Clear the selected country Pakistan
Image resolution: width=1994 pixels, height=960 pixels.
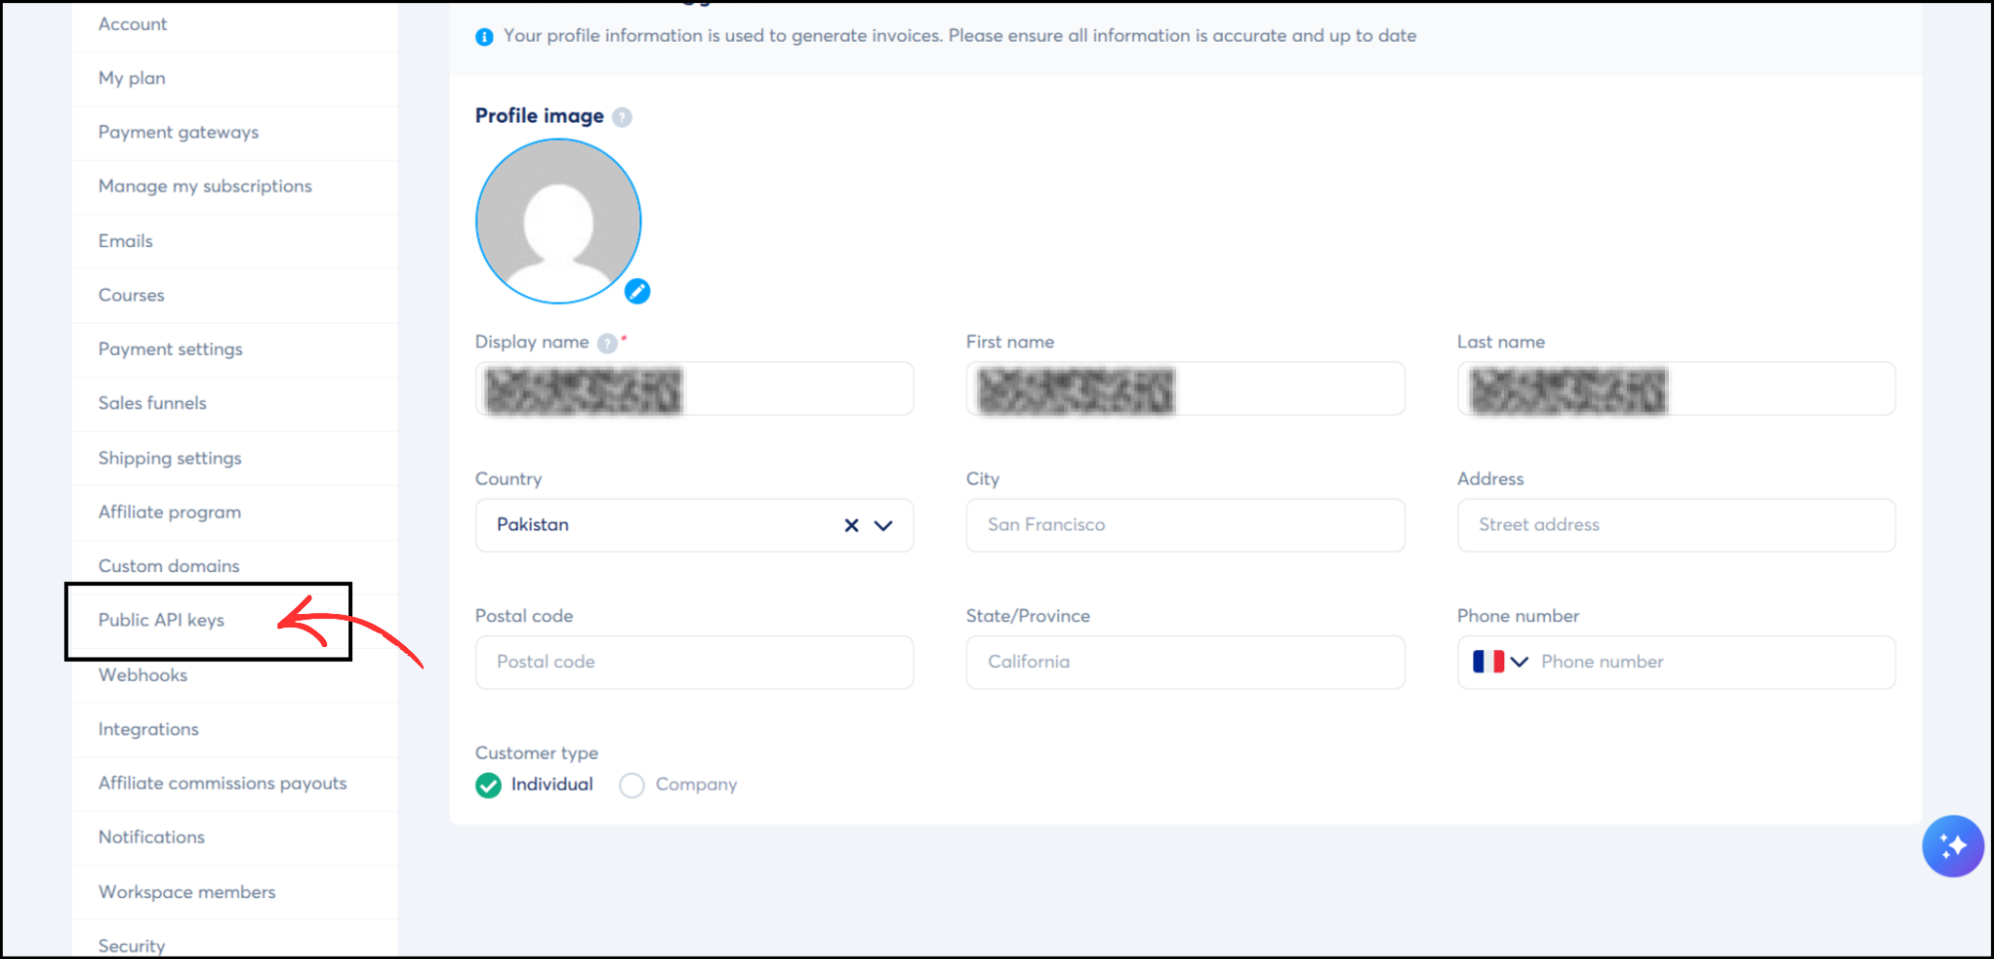pyautogui.click(x=851, y=525)
